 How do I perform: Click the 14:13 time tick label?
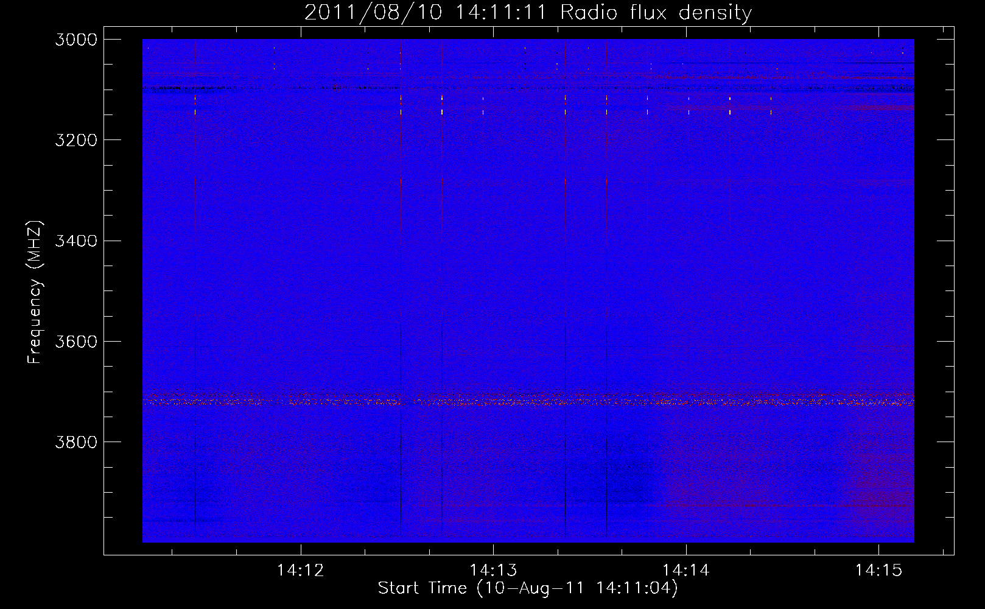(493, 571)
